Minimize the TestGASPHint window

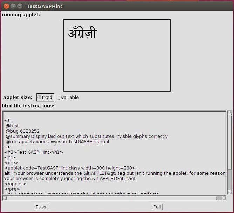click(x=13, y=6)
